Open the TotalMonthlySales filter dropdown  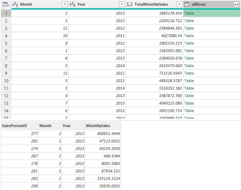[x=179, y=4]
